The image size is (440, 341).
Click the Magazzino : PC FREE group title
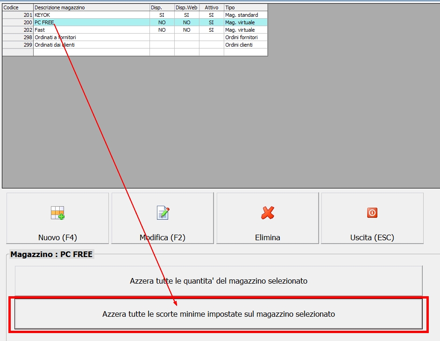(x=51, y=254)
